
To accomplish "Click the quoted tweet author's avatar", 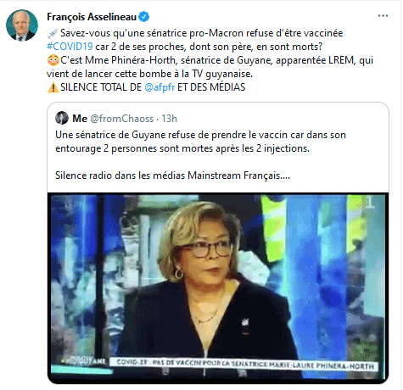I will tap(62, 118).
